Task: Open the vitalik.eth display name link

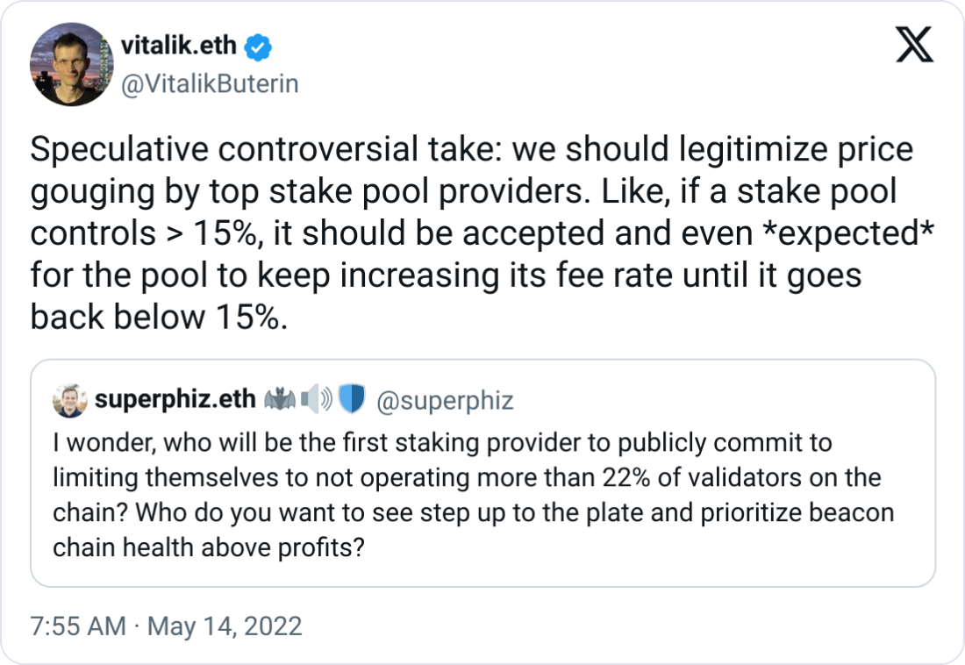Action: 178,46
